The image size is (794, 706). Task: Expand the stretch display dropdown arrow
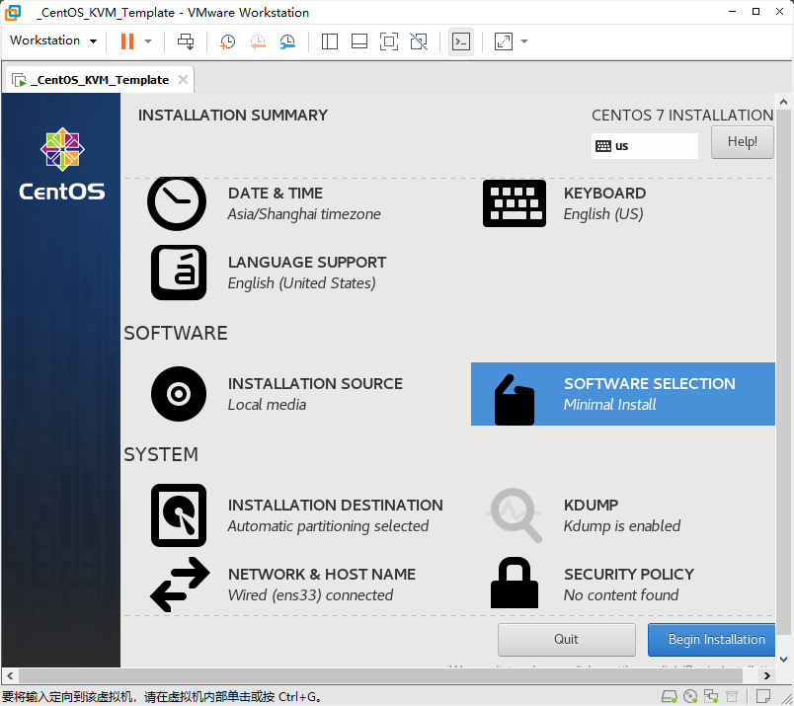(524, 41)
